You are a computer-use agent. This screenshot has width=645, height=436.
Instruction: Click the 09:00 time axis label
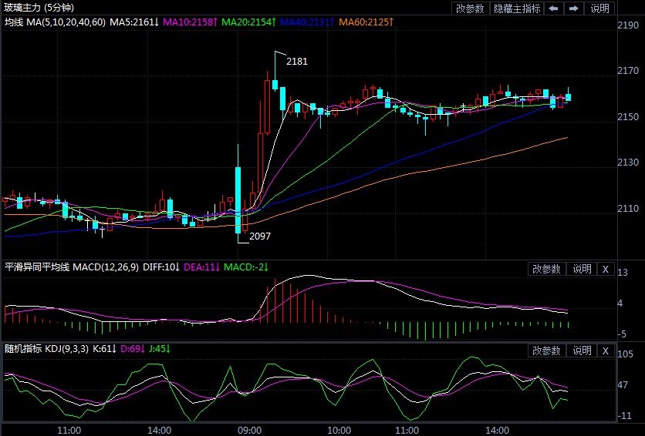click(248, 429)
